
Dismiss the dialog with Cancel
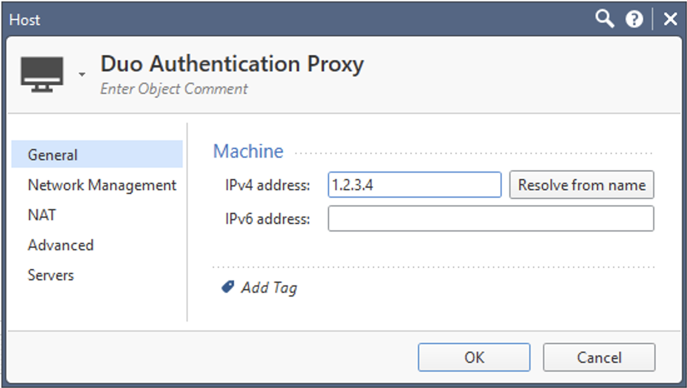coord(599,357)
